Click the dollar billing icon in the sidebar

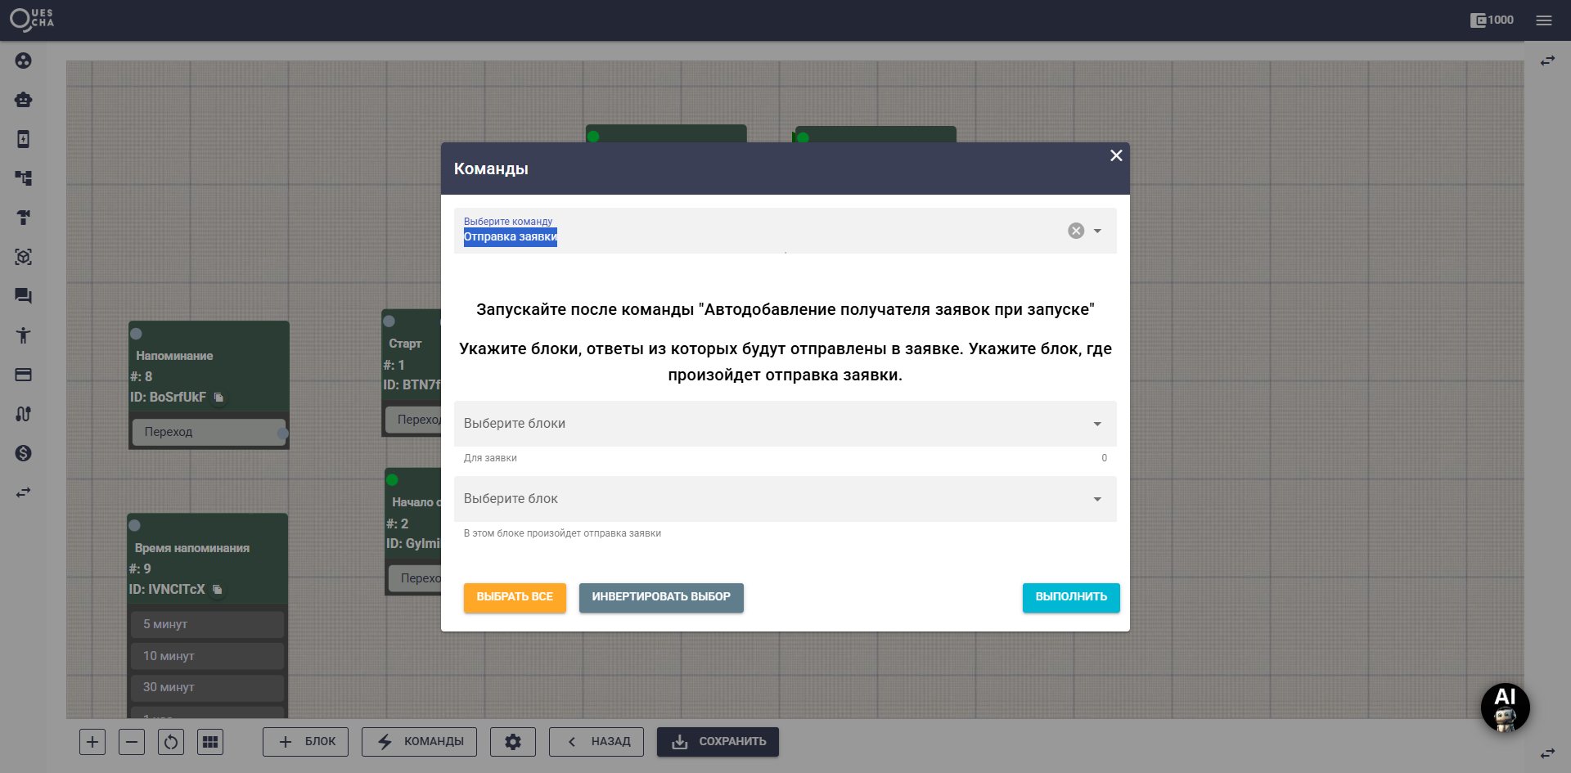point(23,453)
